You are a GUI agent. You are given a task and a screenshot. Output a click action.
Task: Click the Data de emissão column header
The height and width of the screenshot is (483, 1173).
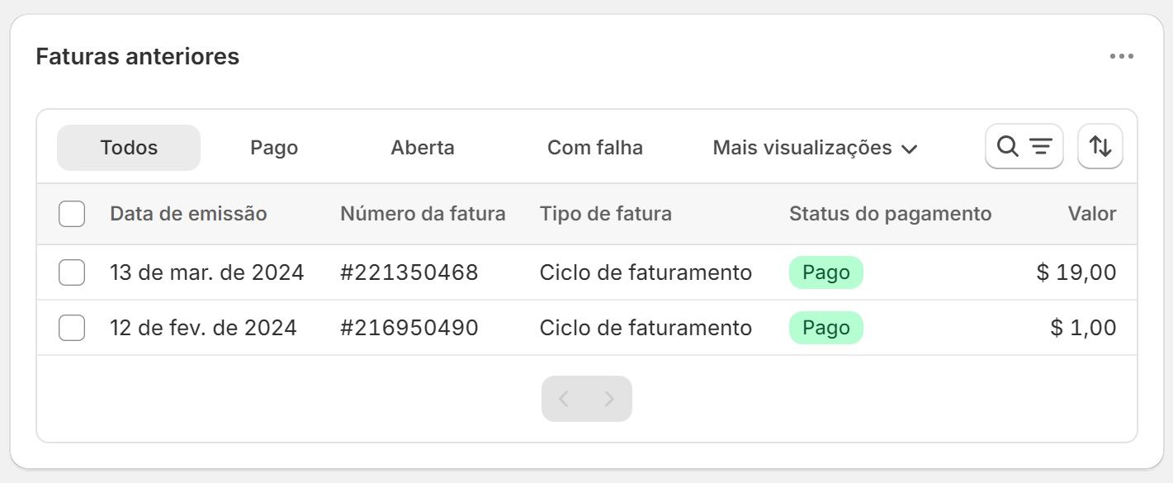(x=188, y=214)
